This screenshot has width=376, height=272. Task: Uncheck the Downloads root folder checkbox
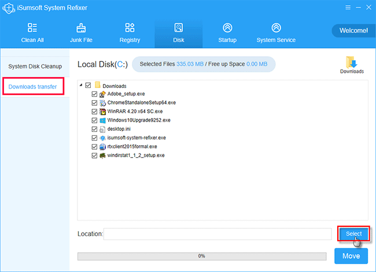coord(89,86)
